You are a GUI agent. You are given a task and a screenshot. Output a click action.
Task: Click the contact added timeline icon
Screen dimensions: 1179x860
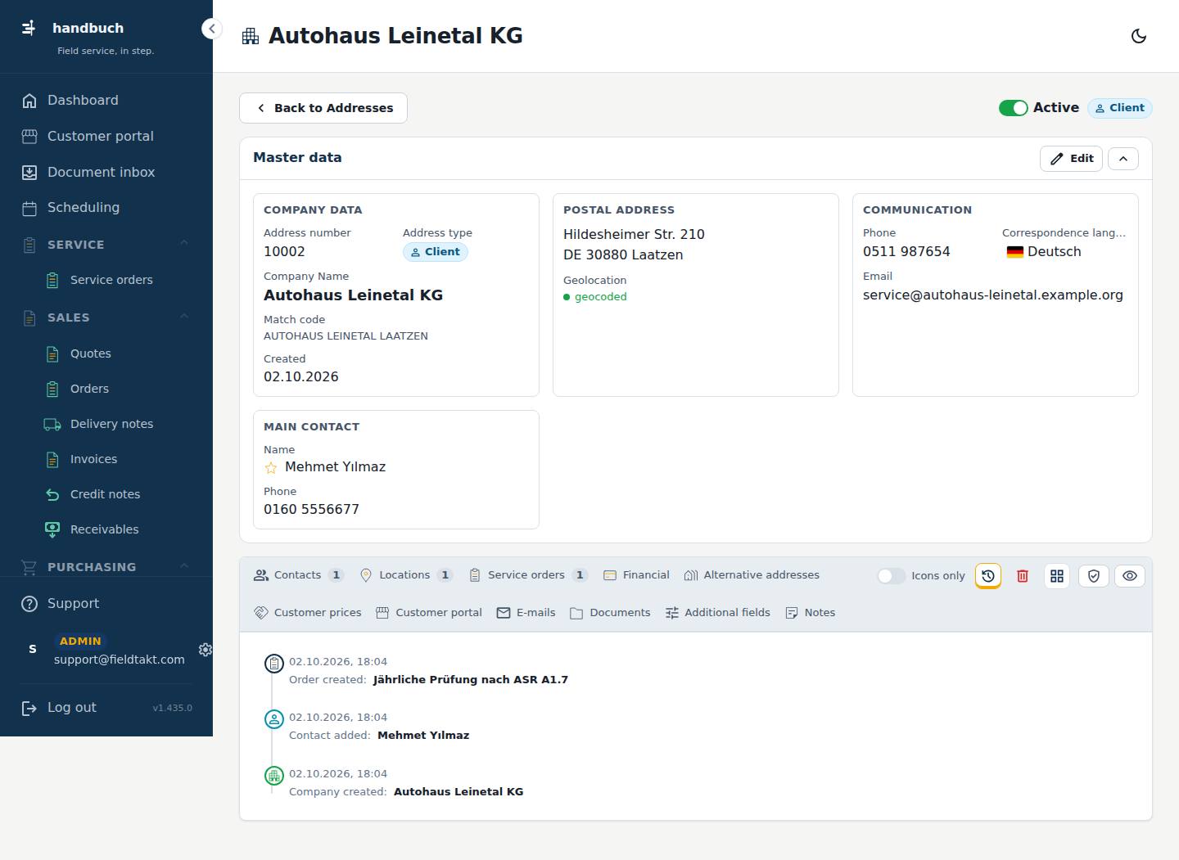tap(274, 719)
